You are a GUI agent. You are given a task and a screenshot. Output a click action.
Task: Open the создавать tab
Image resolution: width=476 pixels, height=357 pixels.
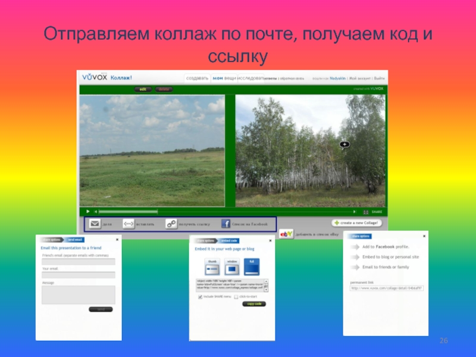click(x=197, y=79)
